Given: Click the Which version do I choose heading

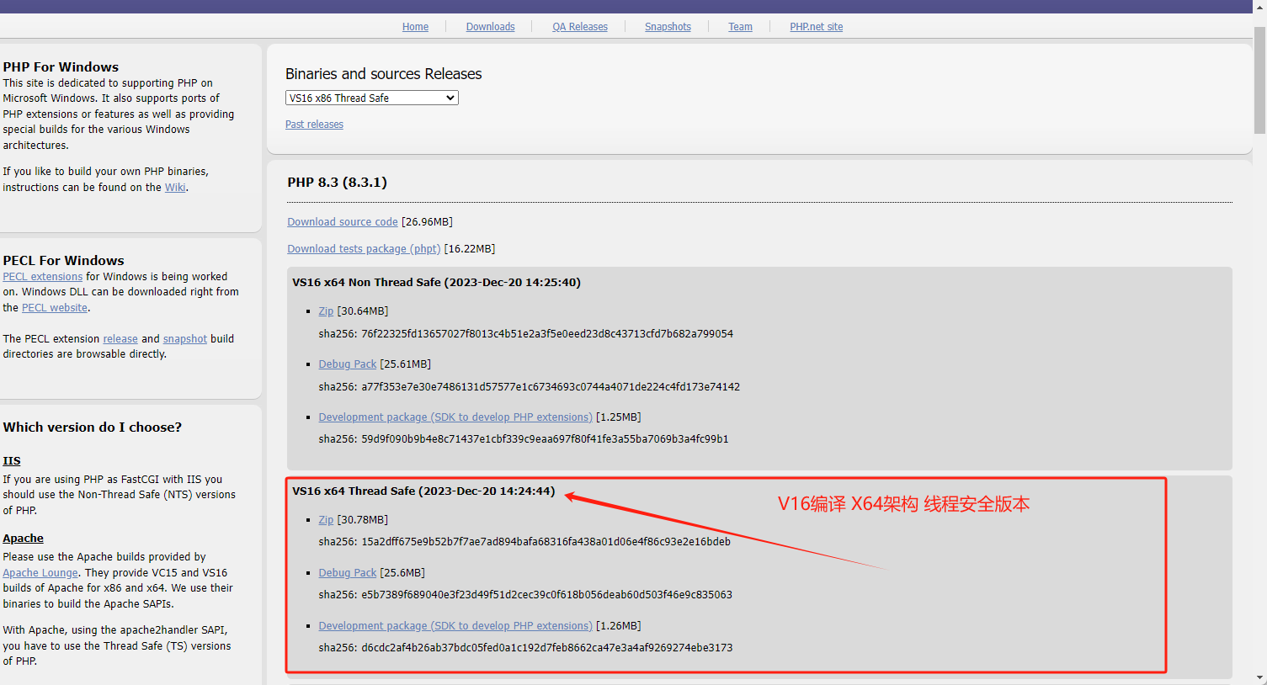Looking at the screenshot, I should [x=93, y=427].
